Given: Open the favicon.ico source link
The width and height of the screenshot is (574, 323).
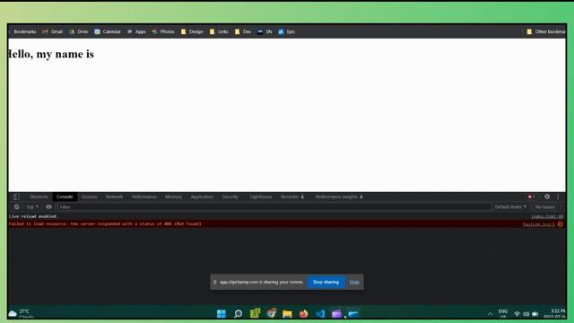Looking at the screenshot, I should pyautogui.click(x=538, y=224).
